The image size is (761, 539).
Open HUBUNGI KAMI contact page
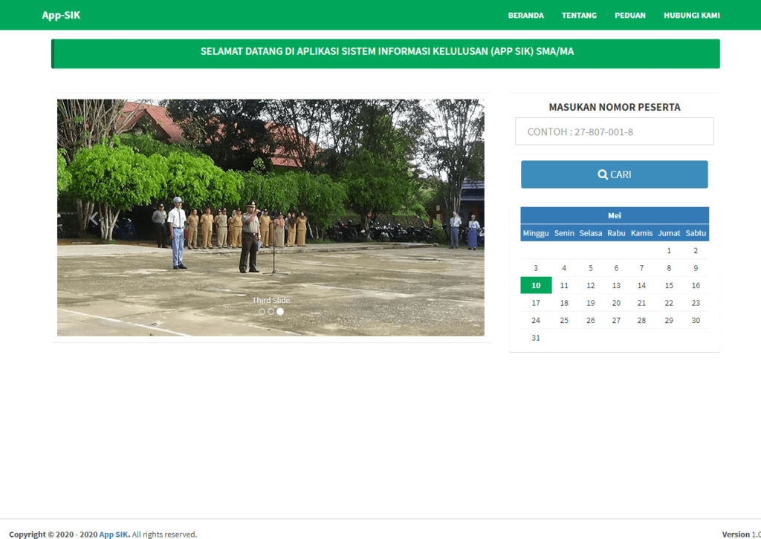pos(691,16)
